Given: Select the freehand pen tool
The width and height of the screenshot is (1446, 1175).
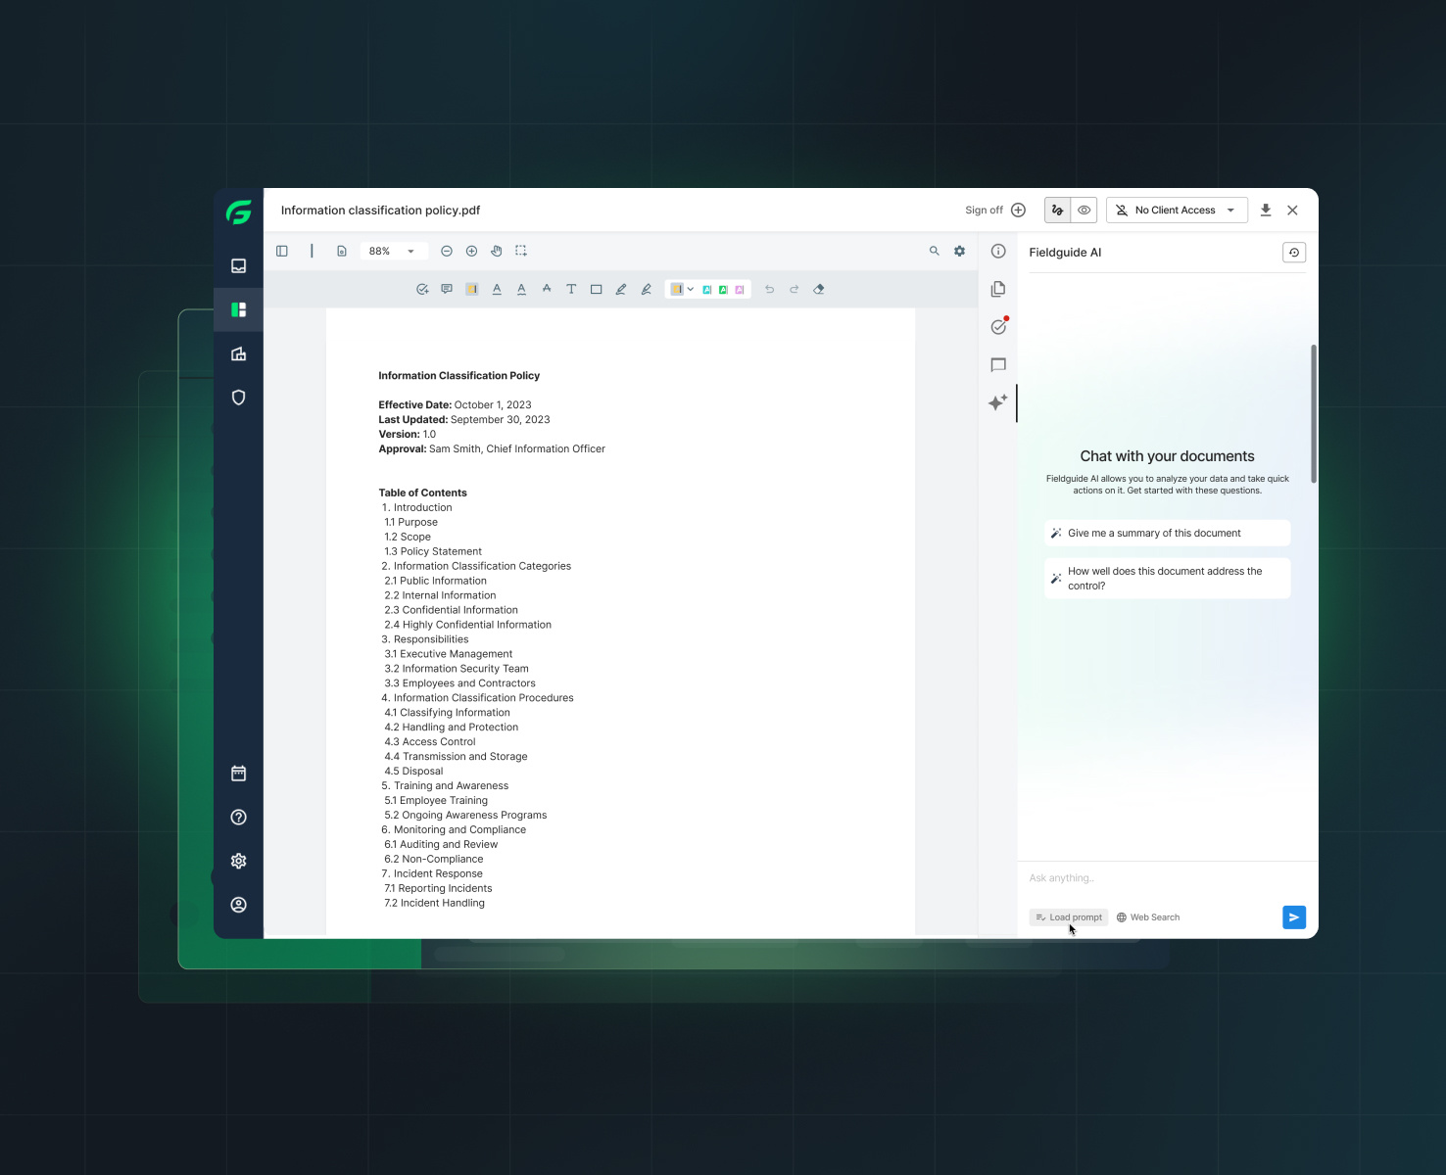Looking at the screenshot, I should 621,289.
